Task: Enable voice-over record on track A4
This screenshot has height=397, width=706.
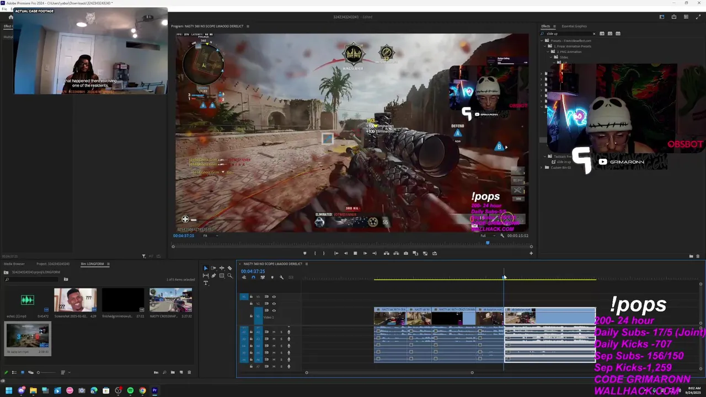Action: pos(288,346)
